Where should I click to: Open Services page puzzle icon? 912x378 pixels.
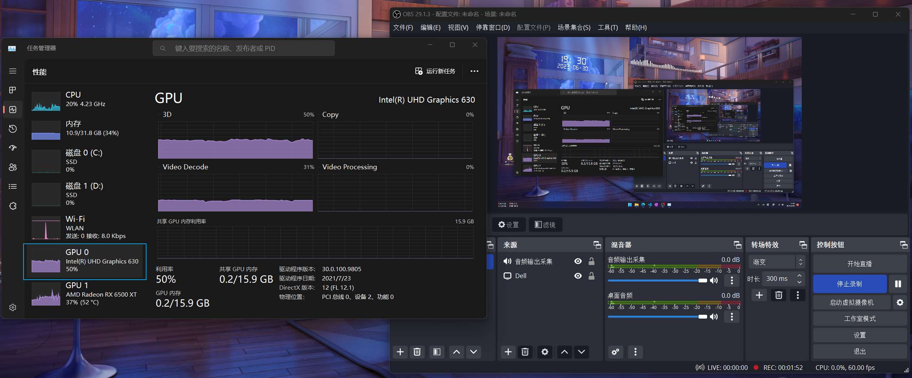point(13,206)
